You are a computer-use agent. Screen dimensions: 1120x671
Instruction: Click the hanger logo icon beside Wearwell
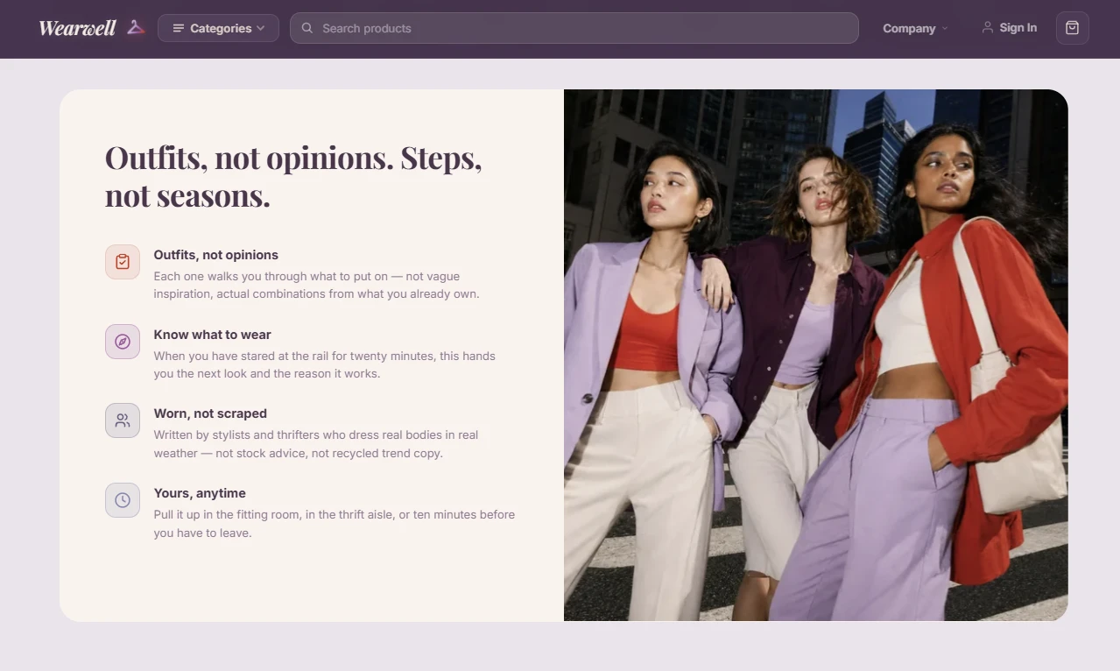coord(136,27)
